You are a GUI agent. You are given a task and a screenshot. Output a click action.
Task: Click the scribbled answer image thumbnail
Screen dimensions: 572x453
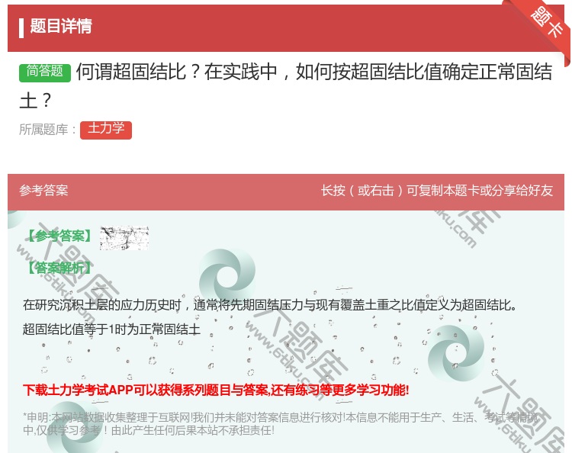[124, 238]
